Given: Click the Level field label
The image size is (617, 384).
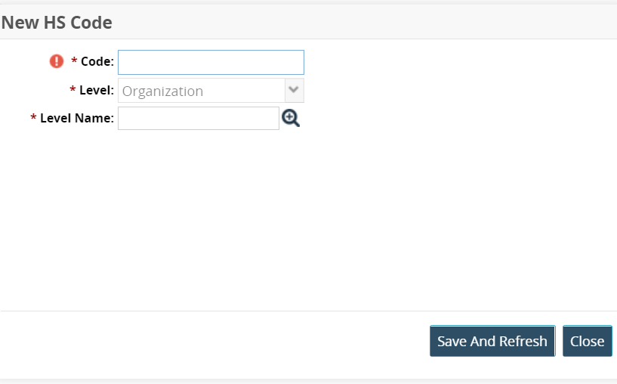Looking at the screenshot, I should [x=97, y=91].
